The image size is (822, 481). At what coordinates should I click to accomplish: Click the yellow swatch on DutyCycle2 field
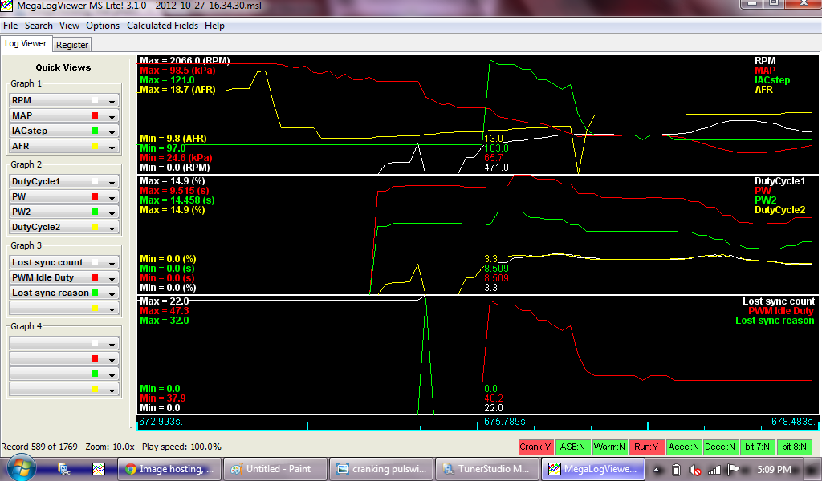click(x=95, y=227)
